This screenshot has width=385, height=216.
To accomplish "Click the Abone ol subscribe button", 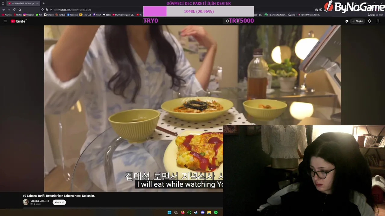I will (x=59, y=202).
